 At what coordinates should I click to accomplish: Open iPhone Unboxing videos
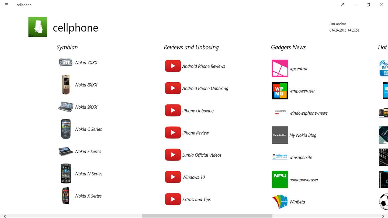tap(198, 111)
